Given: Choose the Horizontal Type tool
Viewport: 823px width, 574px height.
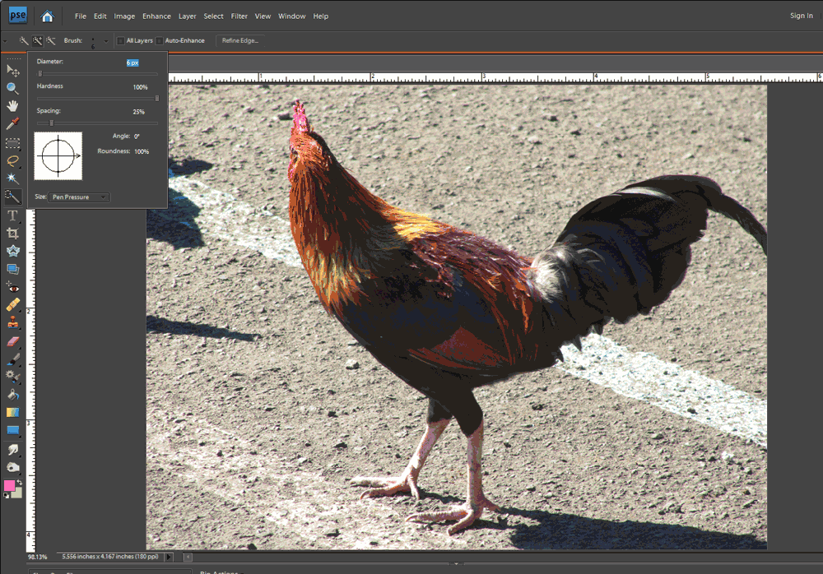Looking at the screenshot, I should [x=12, y=215].
